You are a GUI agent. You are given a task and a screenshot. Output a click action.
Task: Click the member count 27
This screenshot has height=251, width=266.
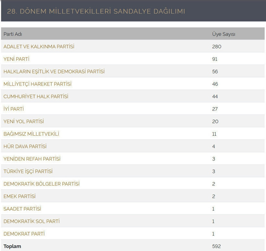215,109
